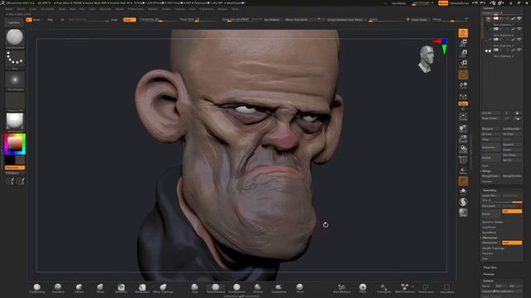Activate the Rotate mode icon on right shelf
The width and height of the screenshot is (531, 298).
[463, 64]
